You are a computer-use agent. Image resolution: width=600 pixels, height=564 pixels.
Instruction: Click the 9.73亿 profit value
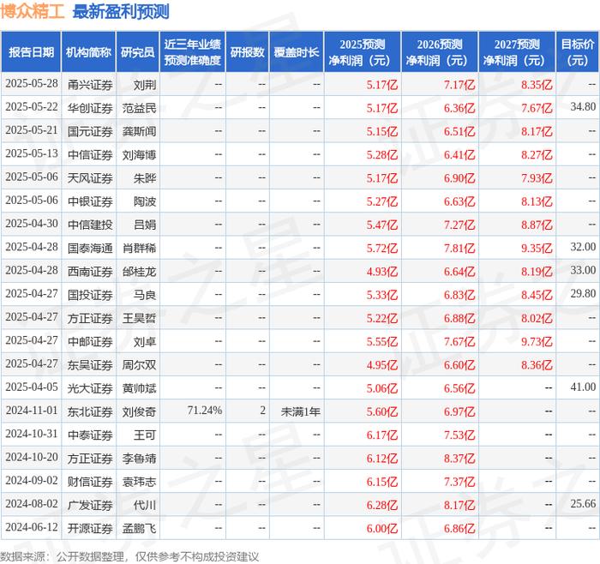tap(537, 341)
